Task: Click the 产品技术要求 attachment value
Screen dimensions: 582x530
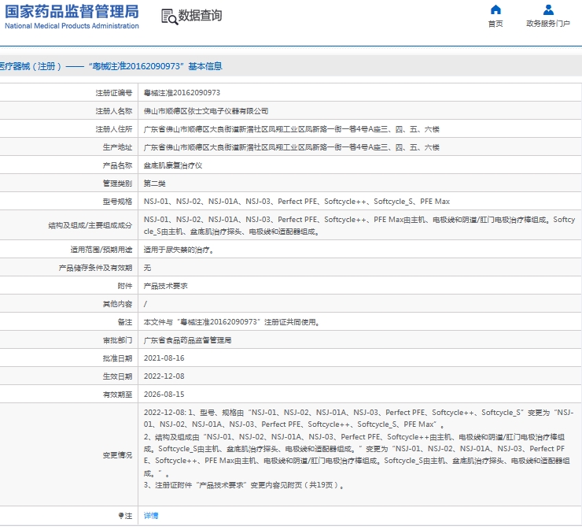Action: [x=165, y=286]
